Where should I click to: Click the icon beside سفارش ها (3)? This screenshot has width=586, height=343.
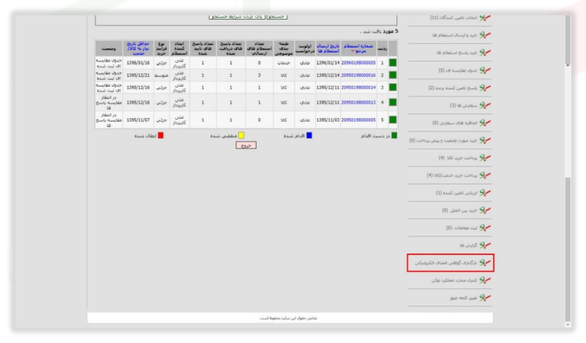[x=485, y=105]
